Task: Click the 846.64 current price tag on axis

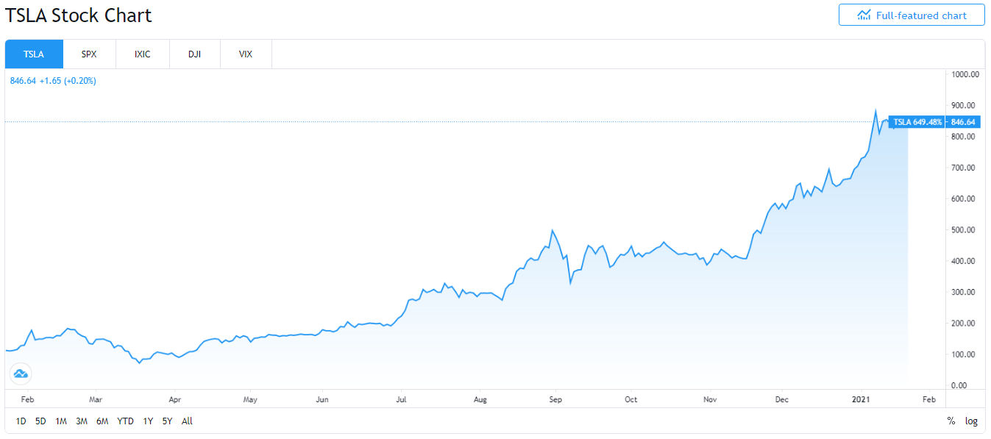Action: (964, 122)
